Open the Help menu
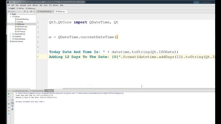 coord(61,5)
